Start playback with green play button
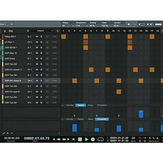163x163 pixels. click(x=86, y=139)
